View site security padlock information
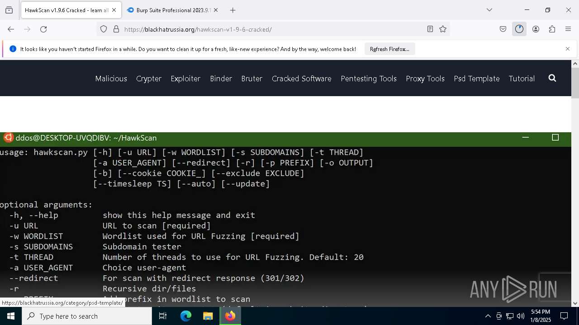 click(x=116, y=29)
